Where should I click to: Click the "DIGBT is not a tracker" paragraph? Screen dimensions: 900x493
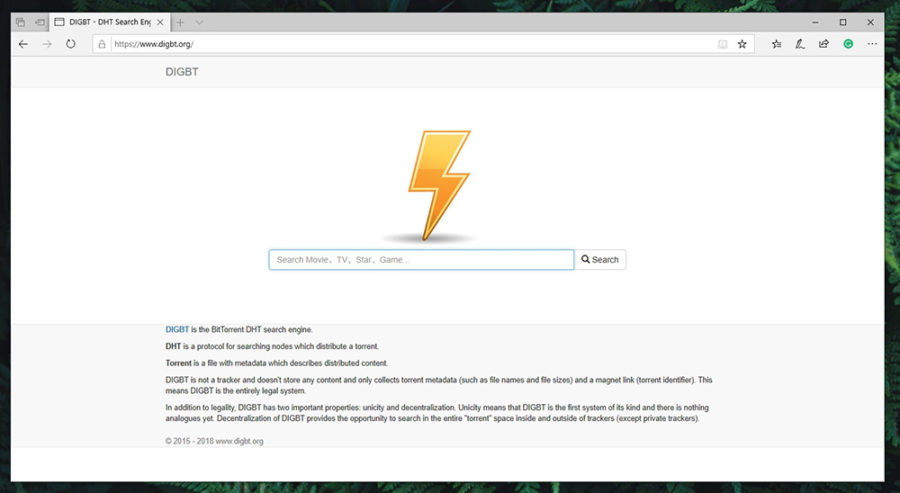pyautogui.click(x=438, y=385)
